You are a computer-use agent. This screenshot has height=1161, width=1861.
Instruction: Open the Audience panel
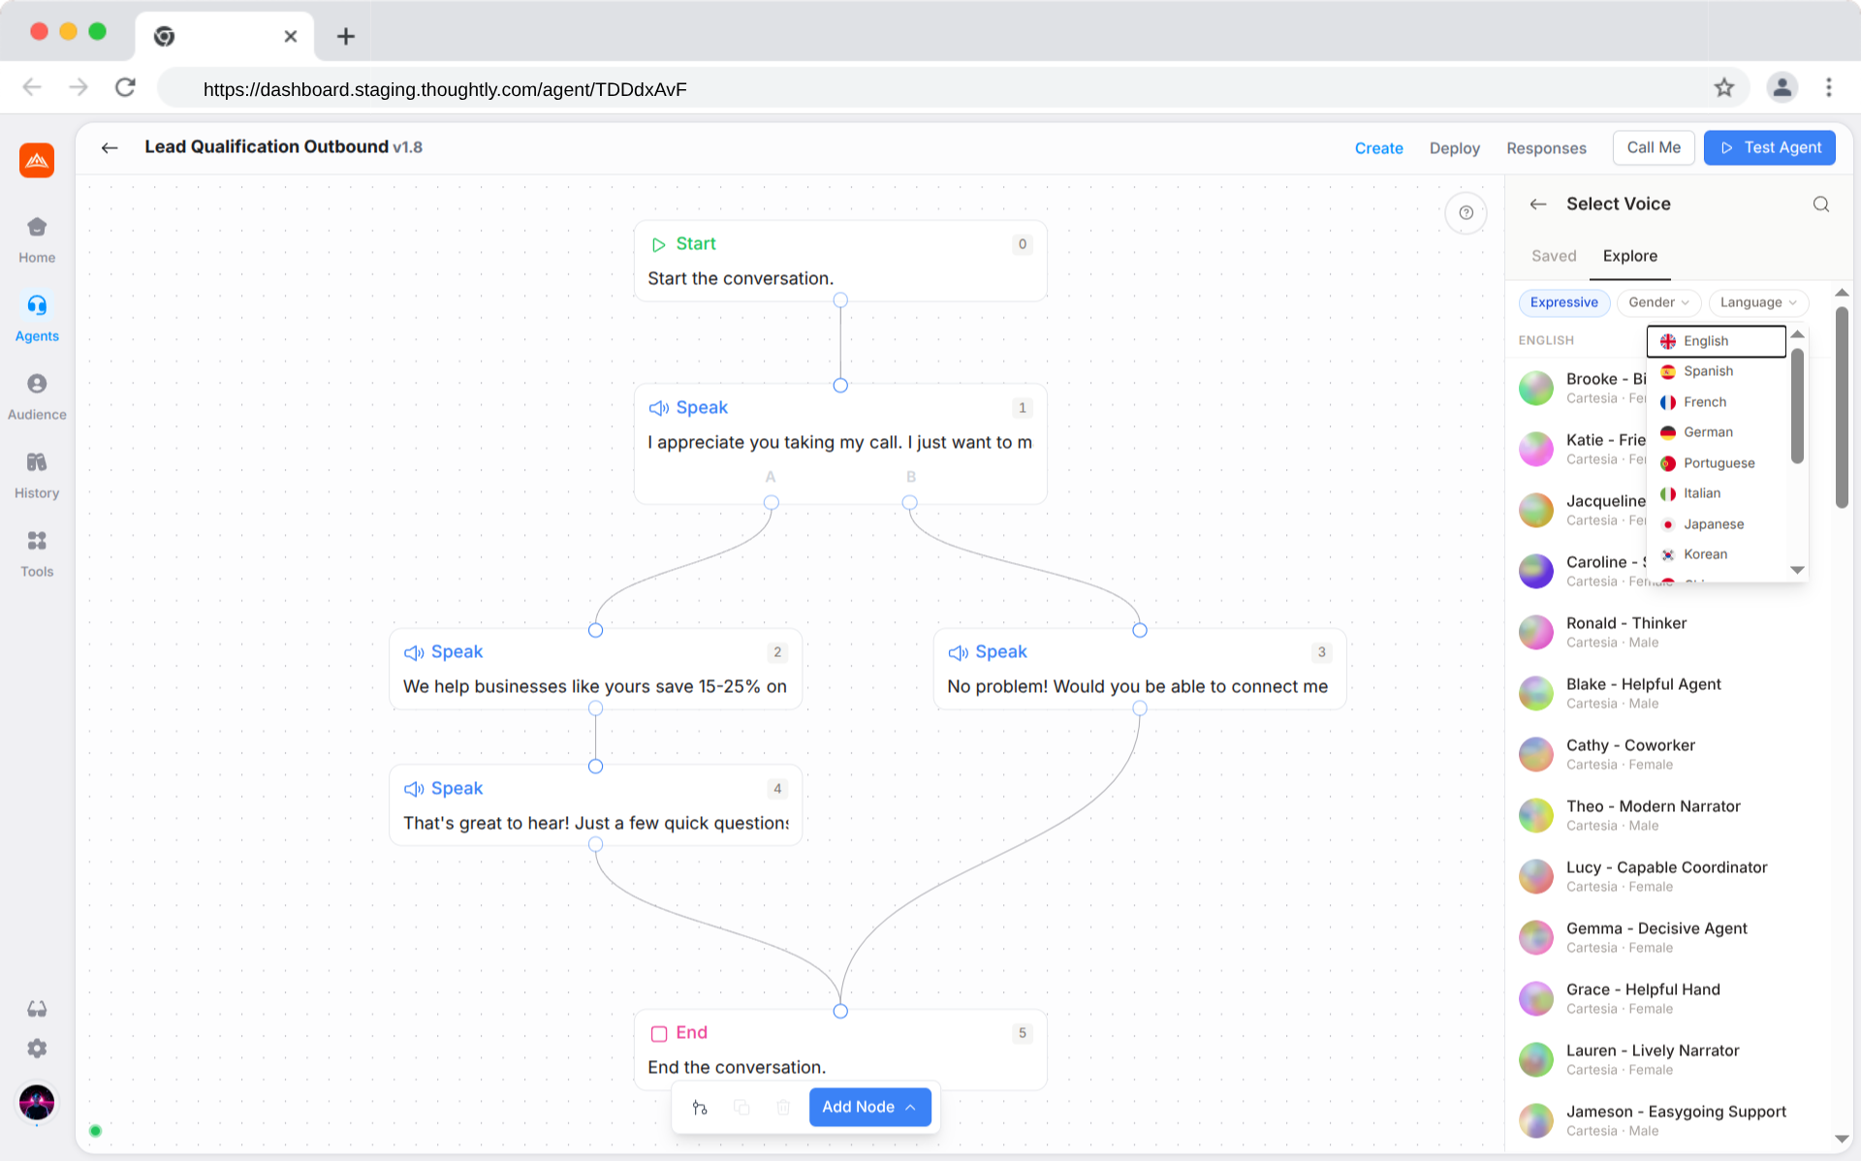tap(37, 393)
